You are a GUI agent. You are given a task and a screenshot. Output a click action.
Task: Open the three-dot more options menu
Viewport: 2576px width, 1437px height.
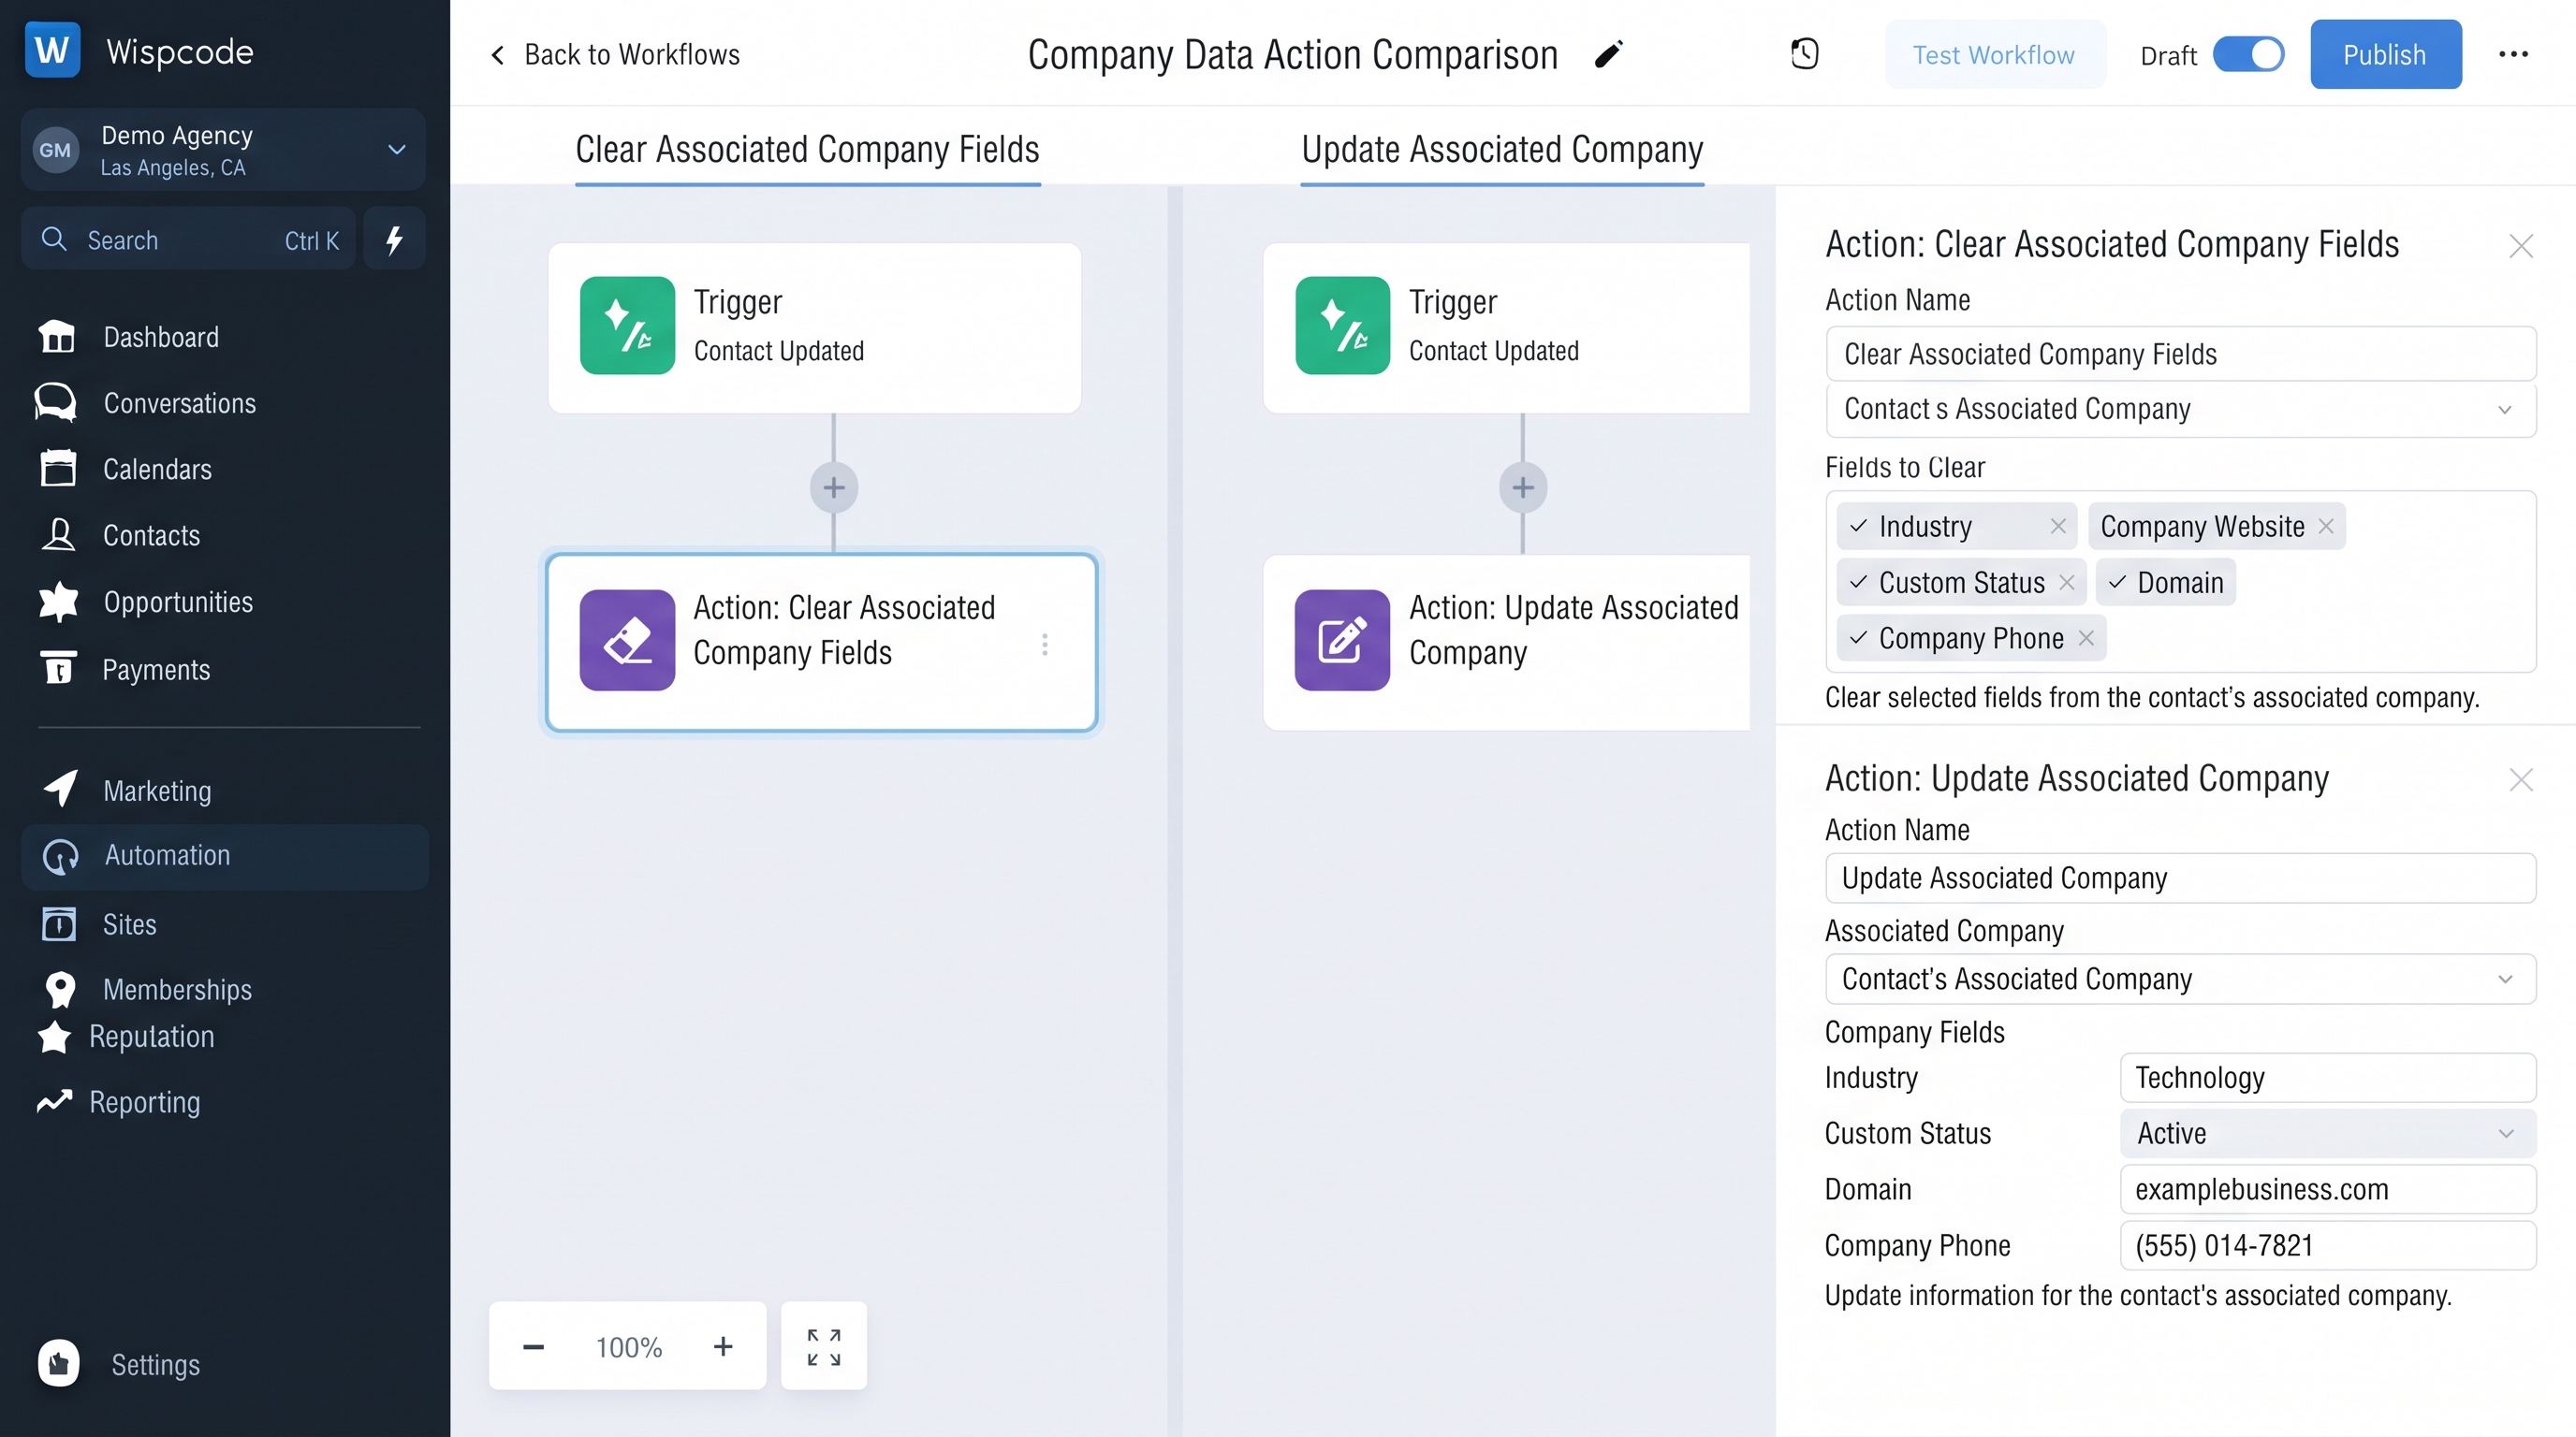(2513, 54)
